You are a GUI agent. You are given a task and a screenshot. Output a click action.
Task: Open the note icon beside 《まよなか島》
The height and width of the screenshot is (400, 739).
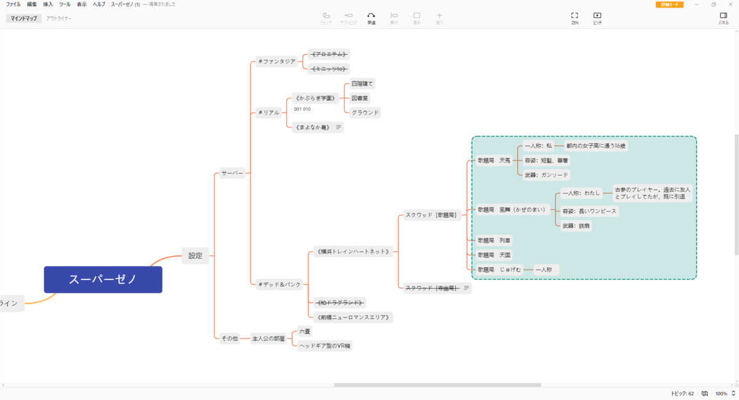click(x=338, y=127)
